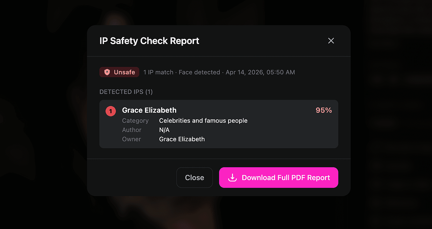The width and height of the screenshot is (432, 229).
Task: Click the X icon to dismiss report
Action: click(331, 41)
